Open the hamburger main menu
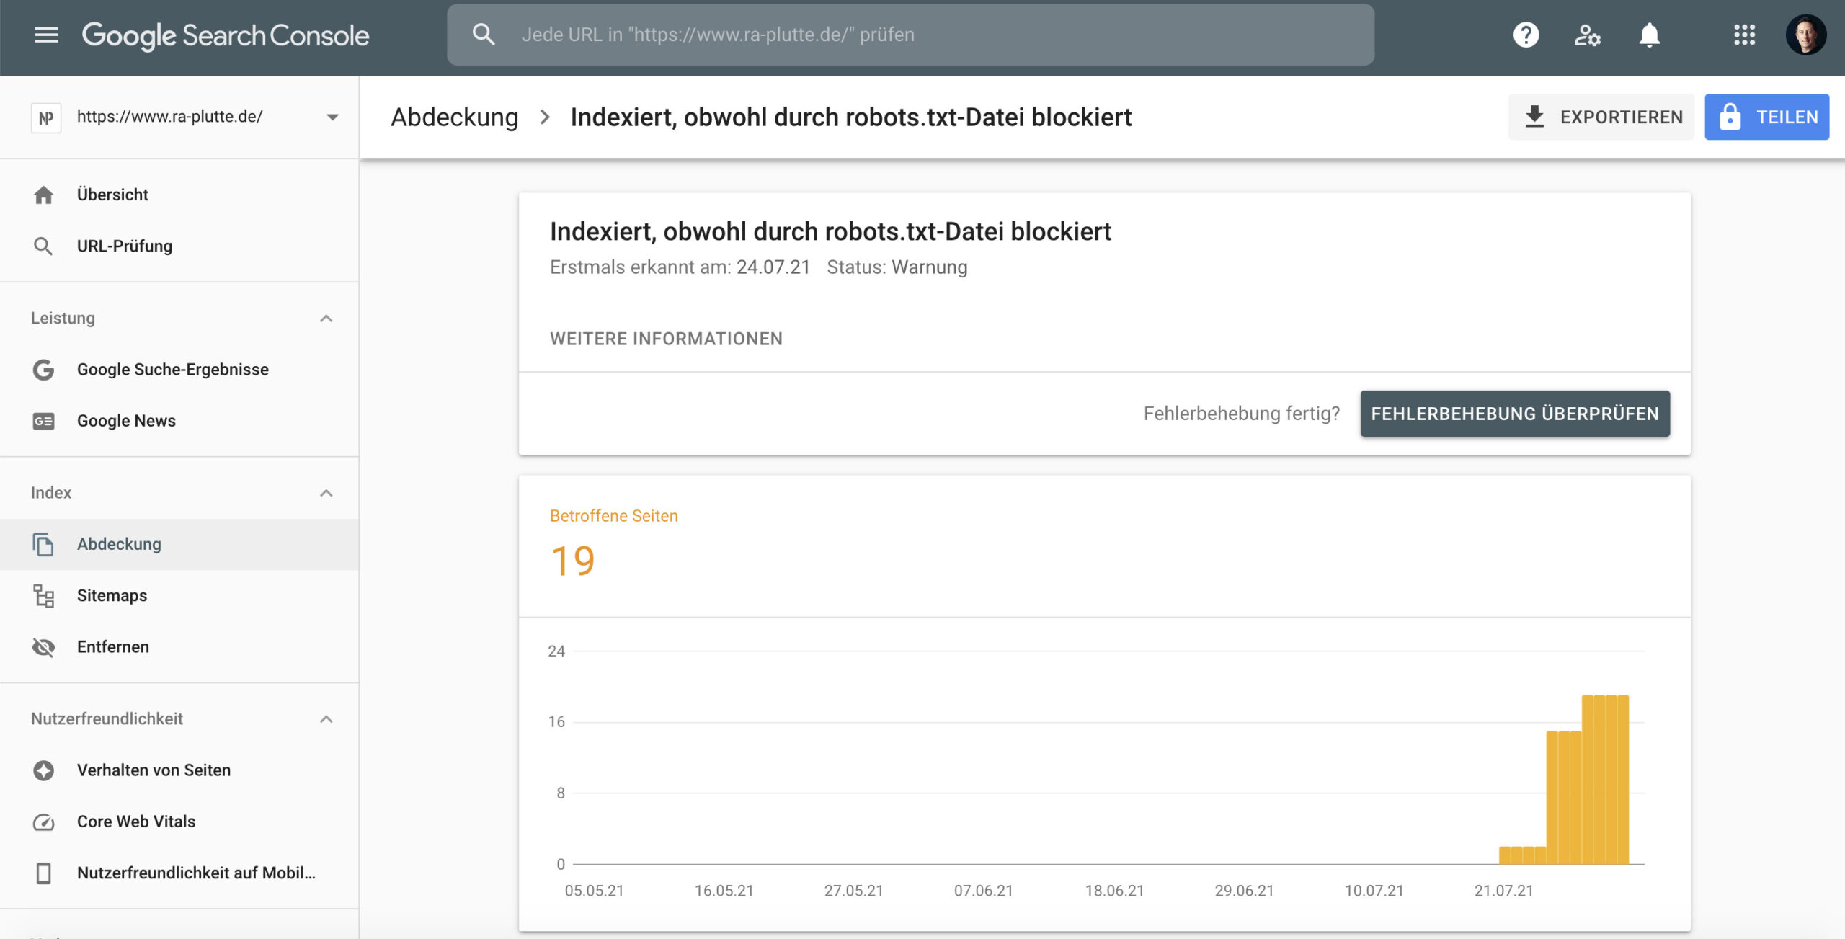The width and height of the screenshot is (1845, 939). tap(46, 35)
